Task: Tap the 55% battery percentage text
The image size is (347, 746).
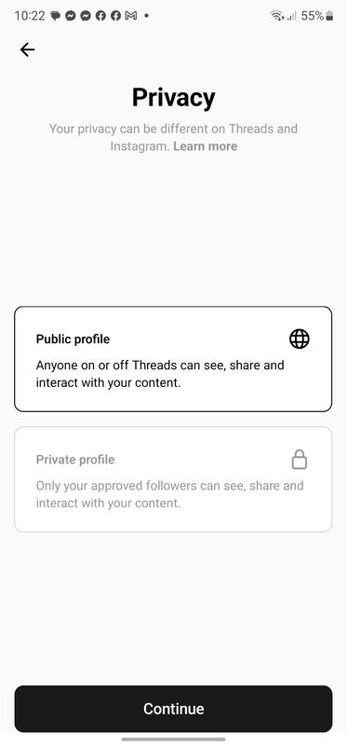Action: click(313, 16)
